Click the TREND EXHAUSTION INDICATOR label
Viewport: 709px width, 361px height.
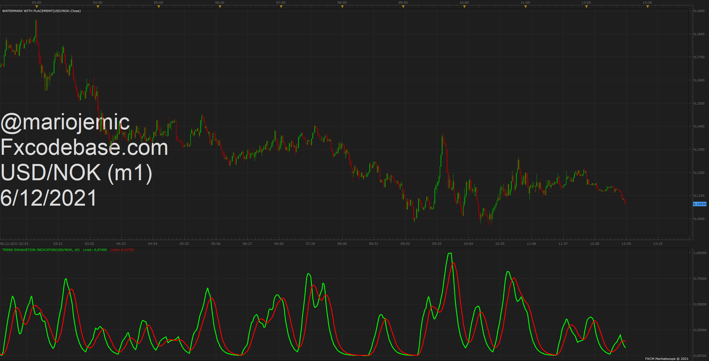[x=41, y=250]
